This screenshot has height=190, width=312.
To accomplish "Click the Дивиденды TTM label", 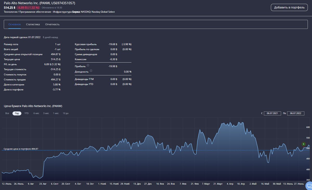I will [84, 79].
